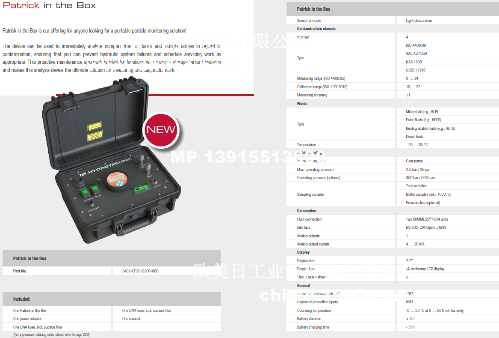Screen dimensions: 499x338
Task: Click the 'Display size' label
Action: pyautogui.click(x=306, y=261)
